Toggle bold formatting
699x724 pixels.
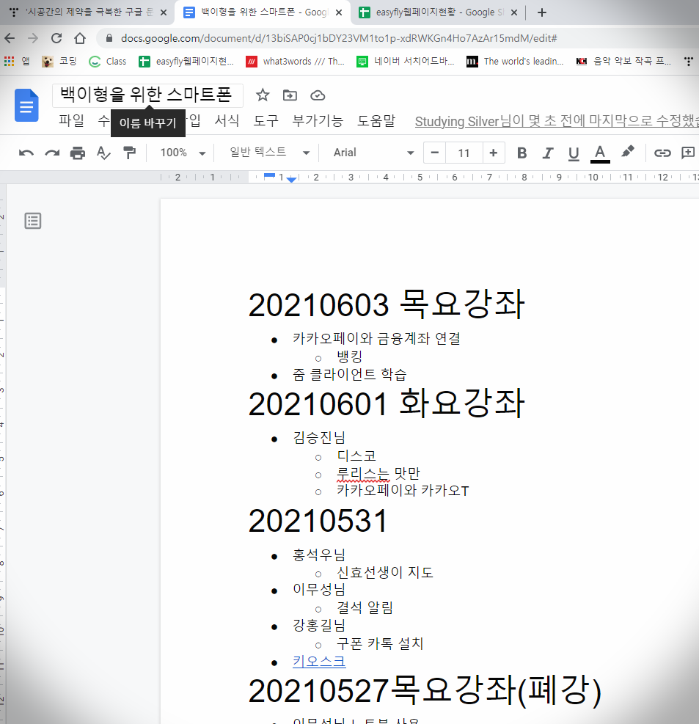521,153
